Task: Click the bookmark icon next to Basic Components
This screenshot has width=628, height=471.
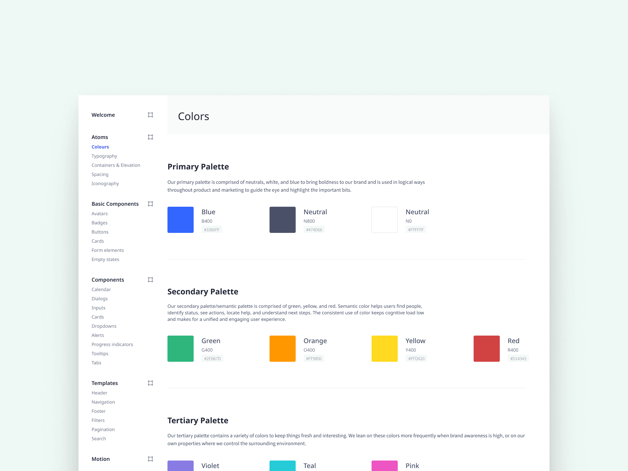Action: pos(150,204)
